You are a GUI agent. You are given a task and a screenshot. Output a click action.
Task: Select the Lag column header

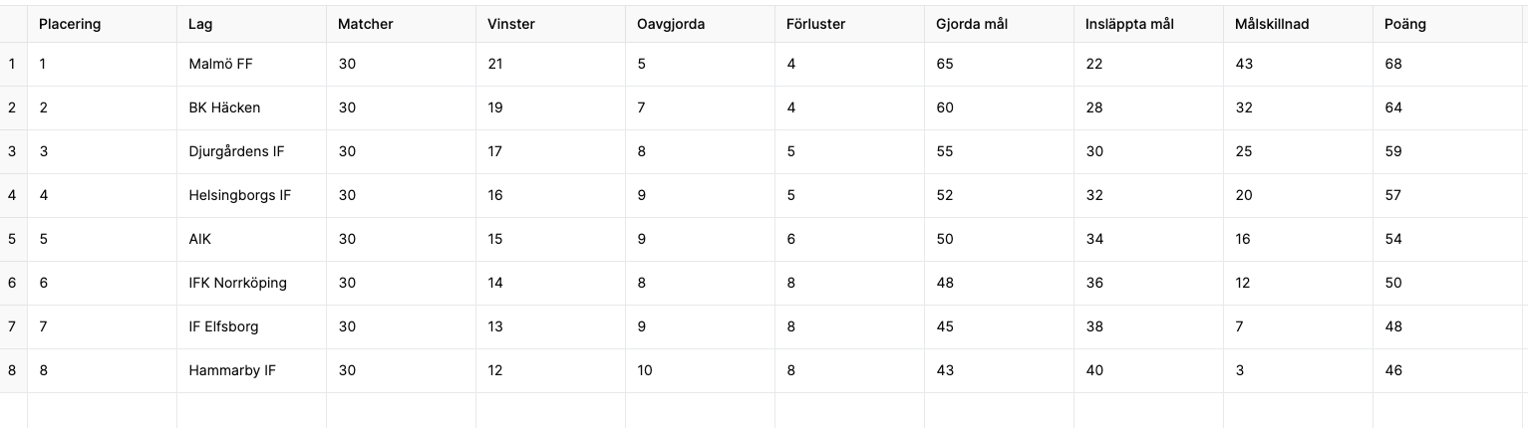tap(251, 24)
